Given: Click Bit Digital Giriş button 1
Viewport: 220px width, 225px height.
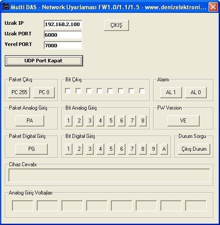Looking at the screenshot, I should pos(68,149).
